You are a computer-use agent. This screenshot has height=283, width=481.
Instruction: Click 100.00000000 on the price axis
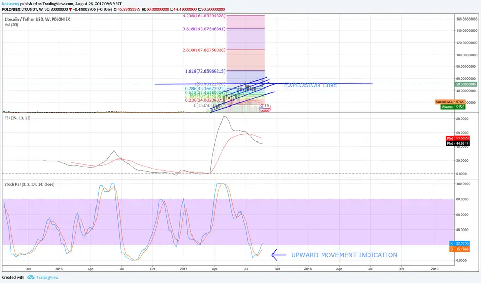(467, 55)
